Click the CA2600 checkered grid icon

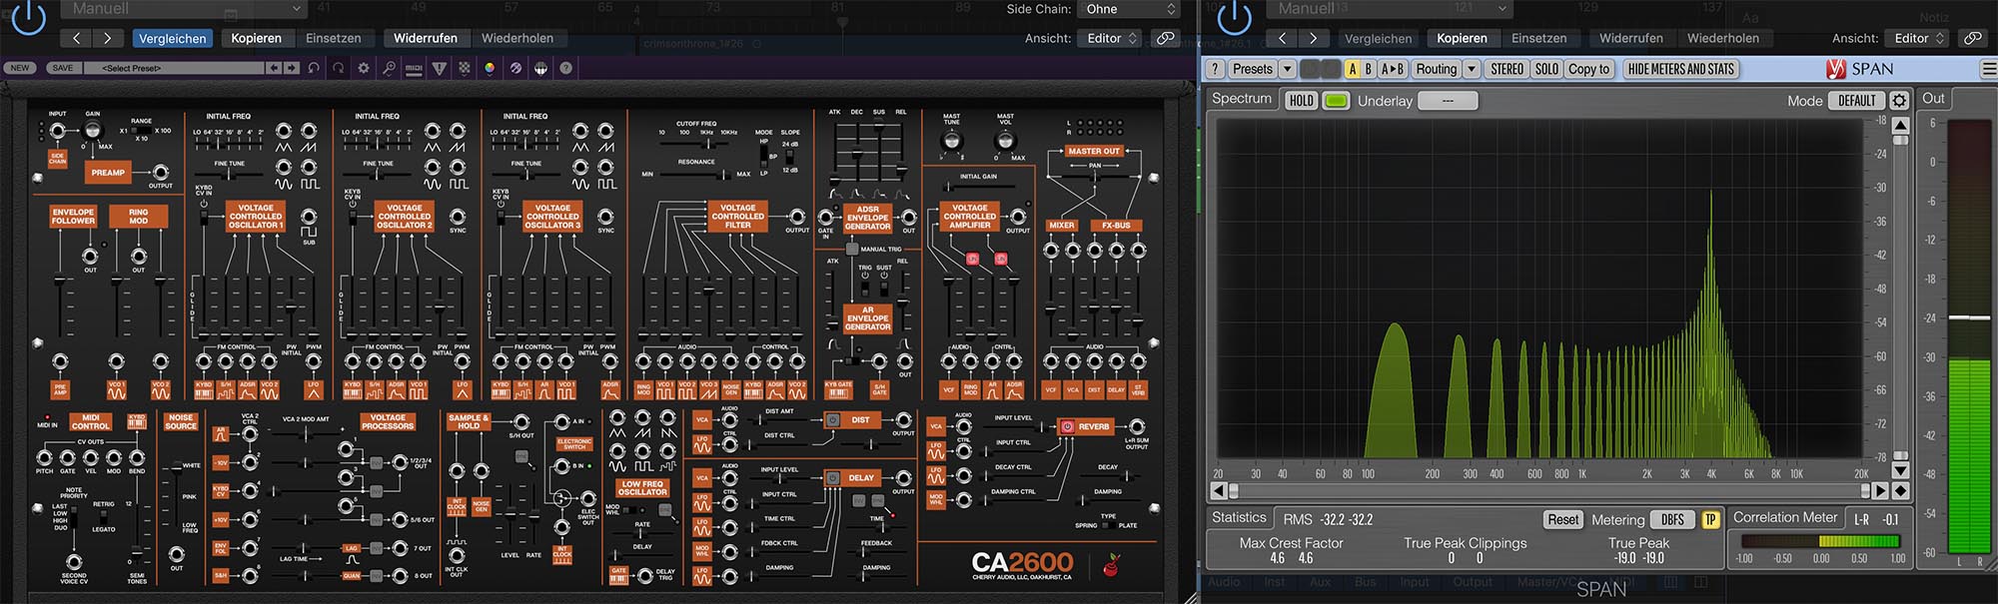click(x=465, y=68)
